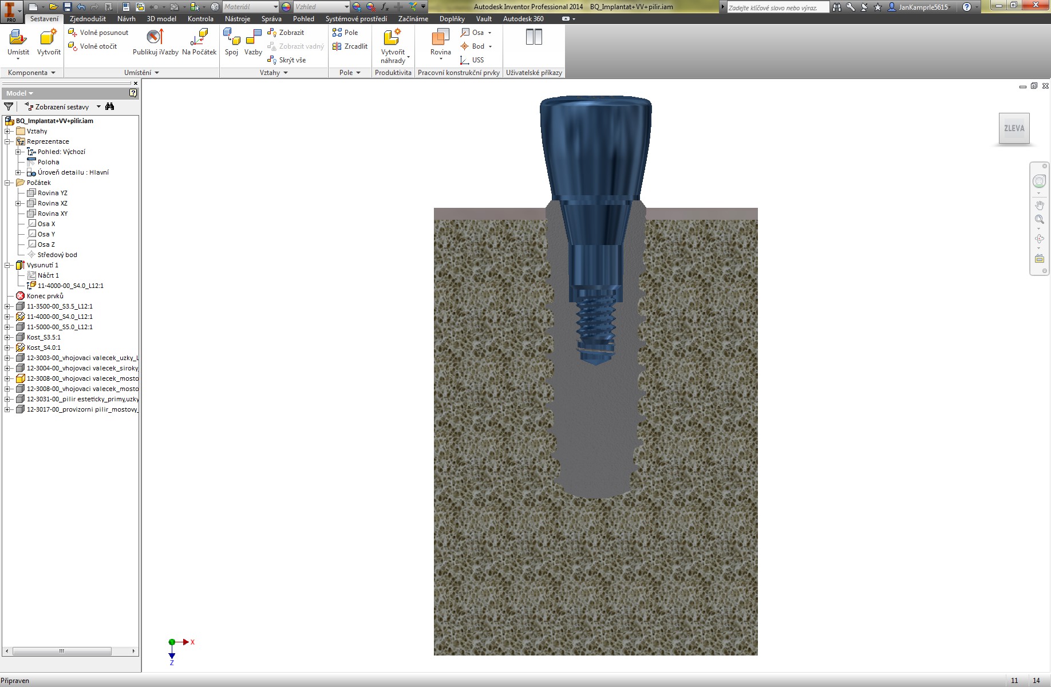This screenshot has width=1051, height=687.
Task: Select 11-5000-00_S5.0_L12:1 component
Action: pyautogui.click(x=54, y=327)
